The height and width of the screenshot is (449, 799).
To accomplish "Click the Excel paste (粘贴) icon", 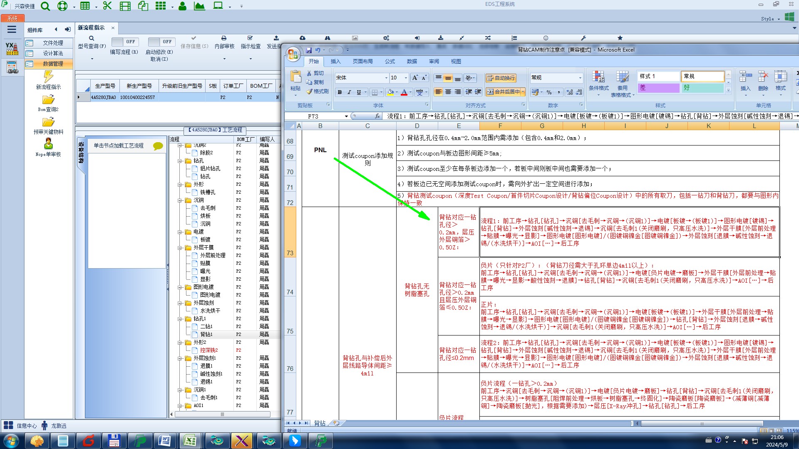I will 295,80.
